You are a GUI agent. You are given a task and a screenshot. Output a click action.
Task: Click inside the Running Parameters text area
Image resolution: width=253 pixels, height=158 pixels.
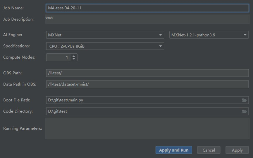click(x=147, y=128)
